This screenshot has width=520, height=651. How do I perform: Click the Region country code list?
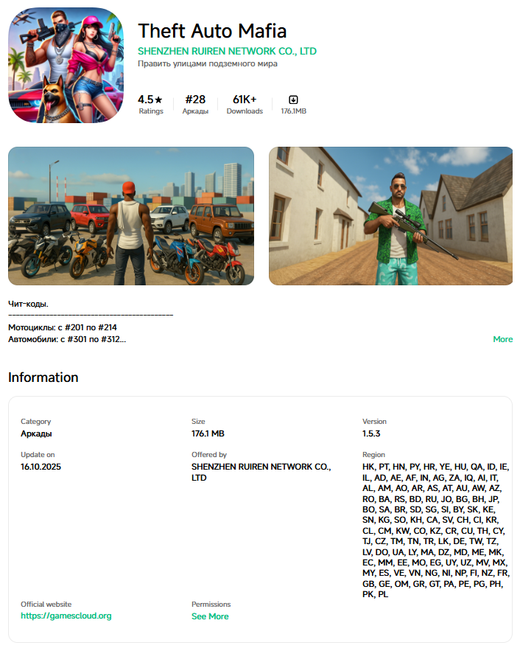pyautogui.click(x=435, y=530)
